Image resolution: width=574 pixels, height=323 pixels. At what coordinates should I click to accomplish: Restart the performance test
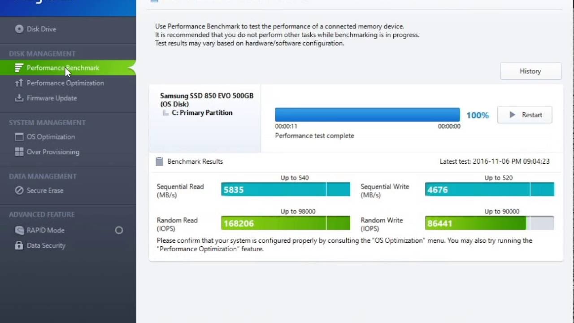[525, 115]
